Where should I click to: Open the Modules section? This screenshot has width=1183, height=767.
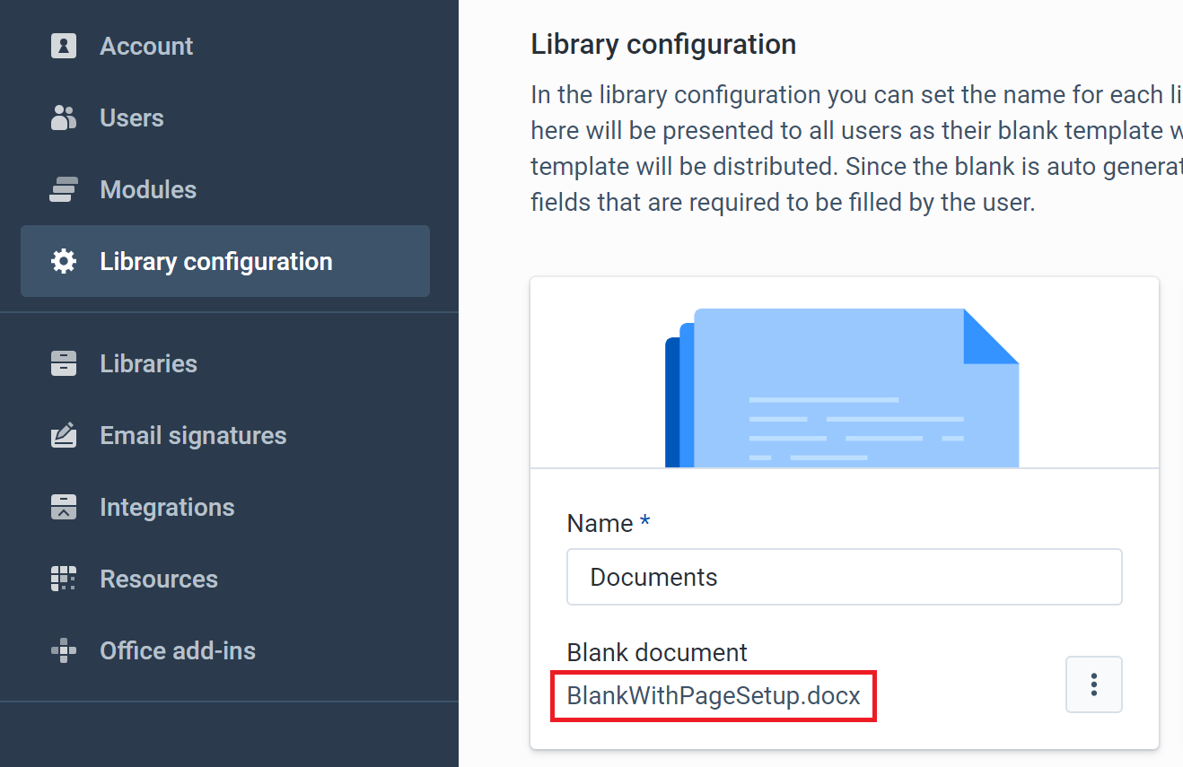point(147,189)
